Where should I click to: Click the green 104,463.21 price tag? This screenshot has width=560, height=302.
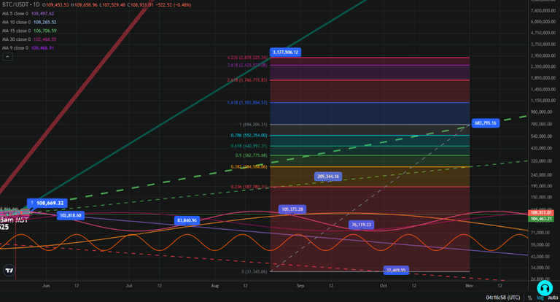541,219
